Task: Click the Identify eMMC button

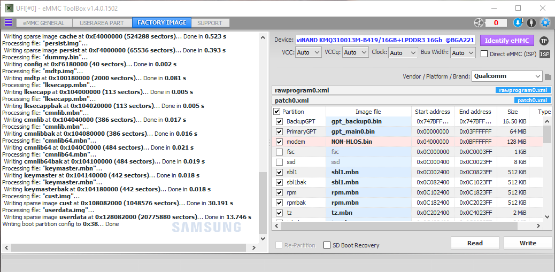Action: (506, 40)
